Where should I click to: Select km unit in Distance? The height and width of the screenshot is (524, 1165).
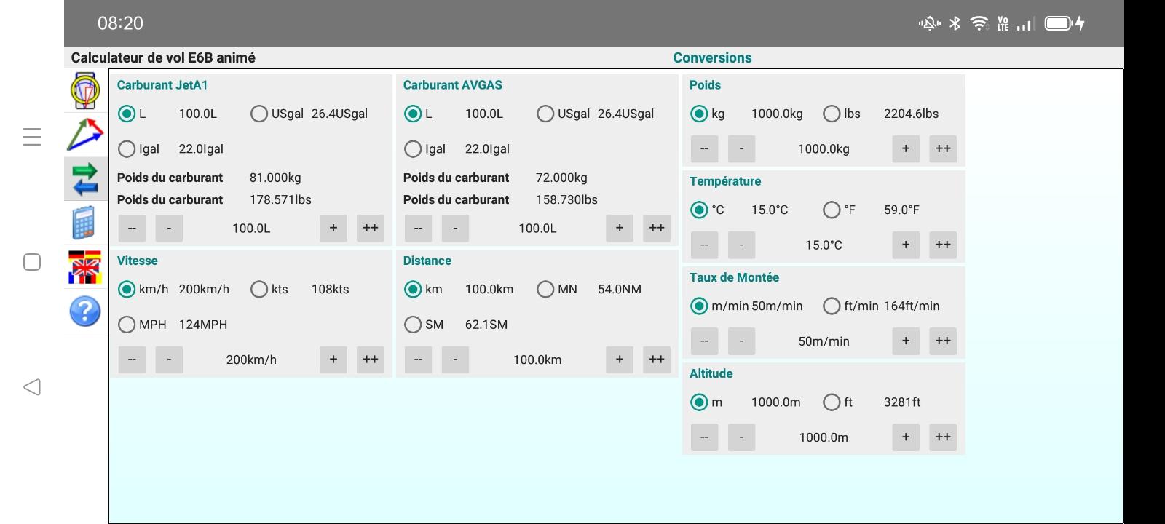(413, 289)
